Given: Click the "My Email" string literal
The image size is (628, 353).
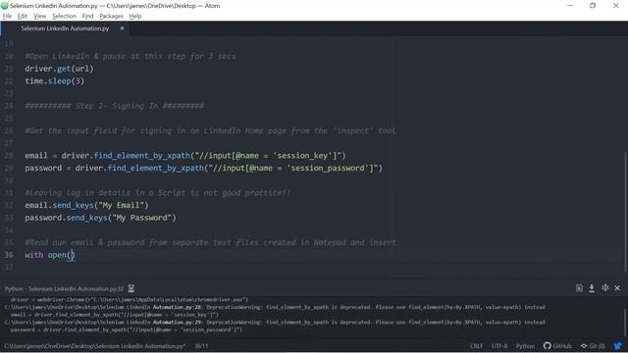Looking at the screenshot, I should click(x=122, y=205).
